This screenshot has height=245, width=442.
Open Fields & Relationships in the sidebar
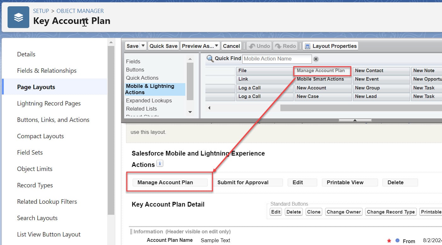click(46, 71)
